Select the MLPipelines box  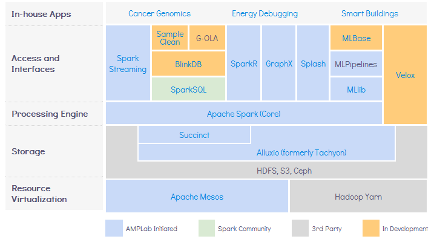pos(357,64)
